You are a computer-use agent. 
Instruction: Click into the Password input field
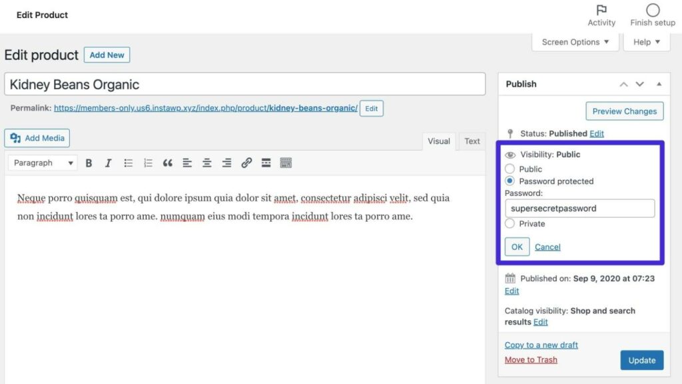coord(579,209)
